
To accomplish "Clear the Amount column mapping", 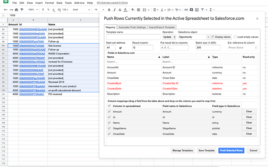I will (x=248, y=112).
